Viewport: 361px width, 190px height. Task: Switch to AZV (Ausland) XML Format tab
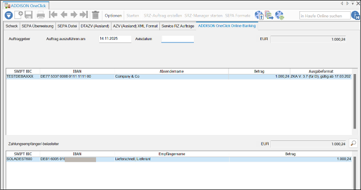point(135,26)
